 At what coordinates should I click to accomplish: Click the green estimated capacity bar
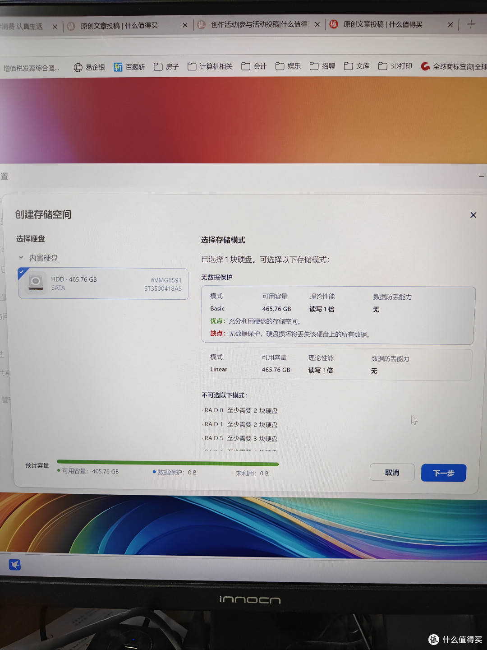point(168,463)
